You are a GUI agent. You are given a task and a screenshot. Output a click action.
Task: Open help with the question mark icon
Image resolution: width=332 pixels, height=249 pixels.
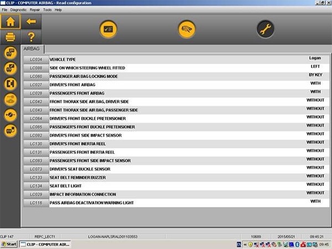pyautogui.click(x=31, y=37)
